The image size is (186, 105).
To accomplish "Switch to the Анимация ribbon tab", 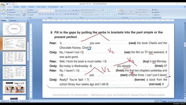I will pyautogui.click(x=31, y=7).
